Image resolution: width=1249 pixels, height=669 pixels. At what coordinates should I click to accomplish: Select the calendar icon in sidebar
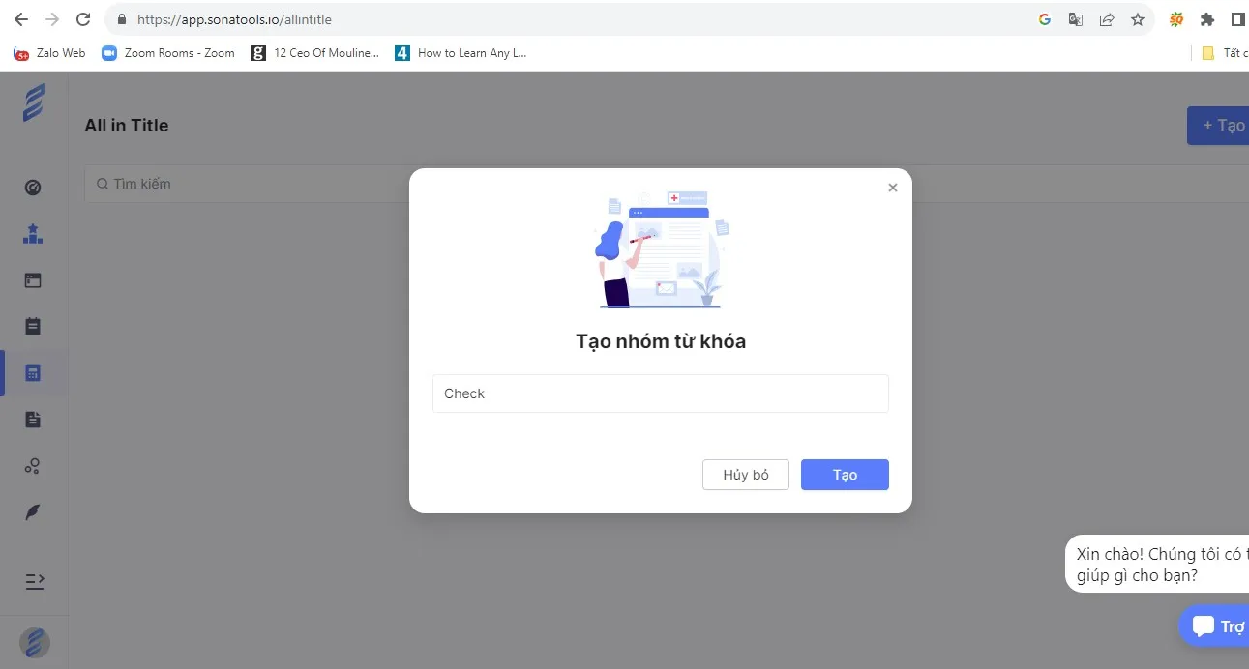click(x=33, y=327)
